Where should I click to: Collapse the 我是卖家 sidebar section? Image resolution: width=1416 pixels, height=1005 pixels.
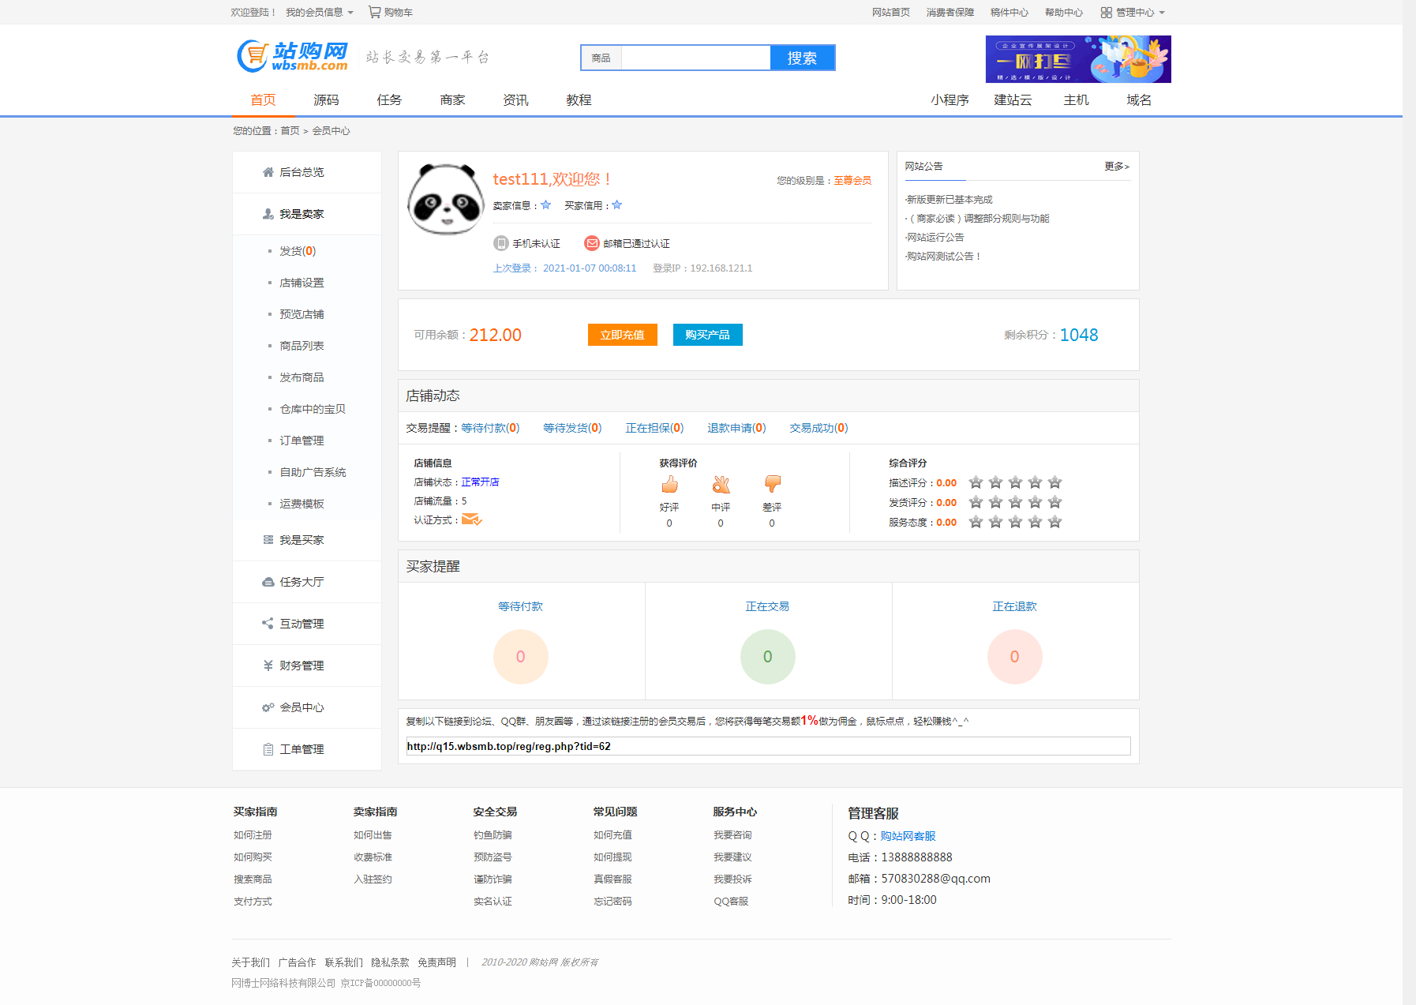point(307,214)
